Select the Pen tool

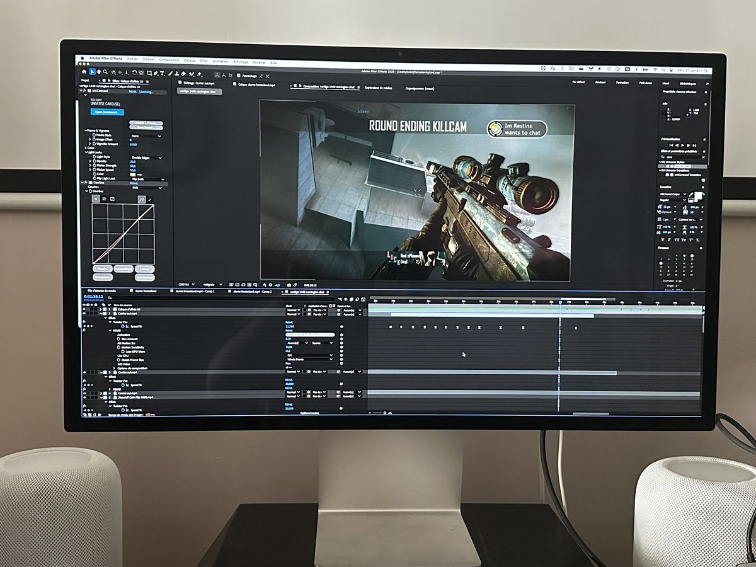point(155,73)
